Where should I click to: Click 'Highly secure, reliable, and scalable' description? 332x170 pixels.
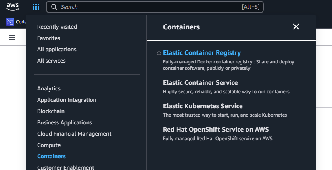[226, 92]
